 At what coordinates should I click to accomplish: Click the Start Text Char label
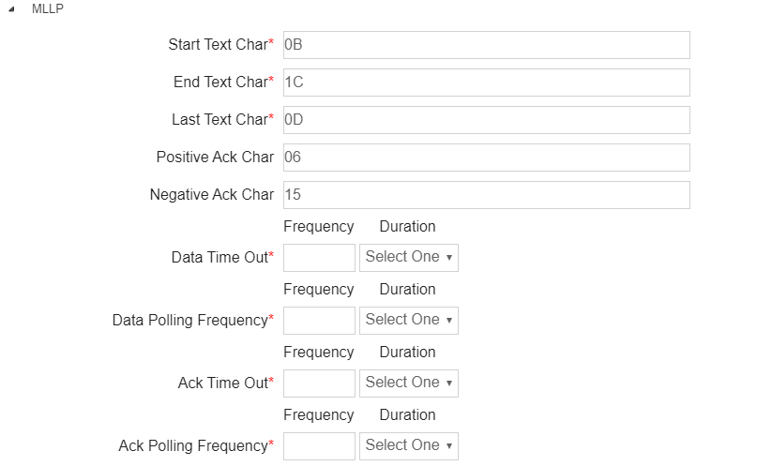(218, 45)
